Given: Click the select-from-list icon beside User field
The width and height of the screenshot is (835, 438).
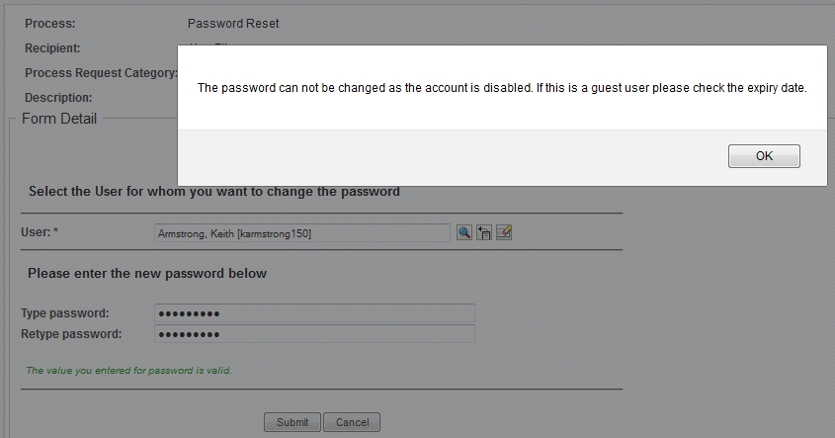Looking at the screenshot, I should [x=484, y=232].
